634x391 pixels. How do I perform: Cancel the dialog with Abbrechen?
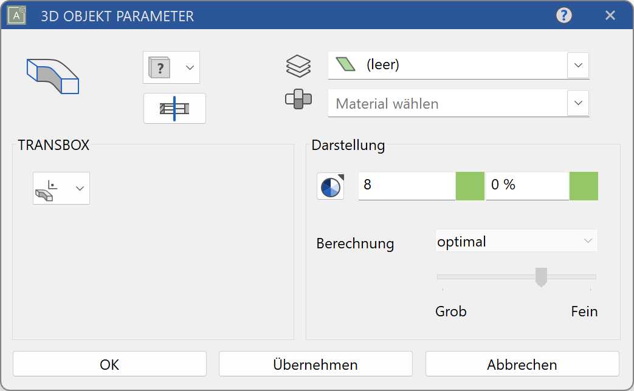(x=522, y=364)
